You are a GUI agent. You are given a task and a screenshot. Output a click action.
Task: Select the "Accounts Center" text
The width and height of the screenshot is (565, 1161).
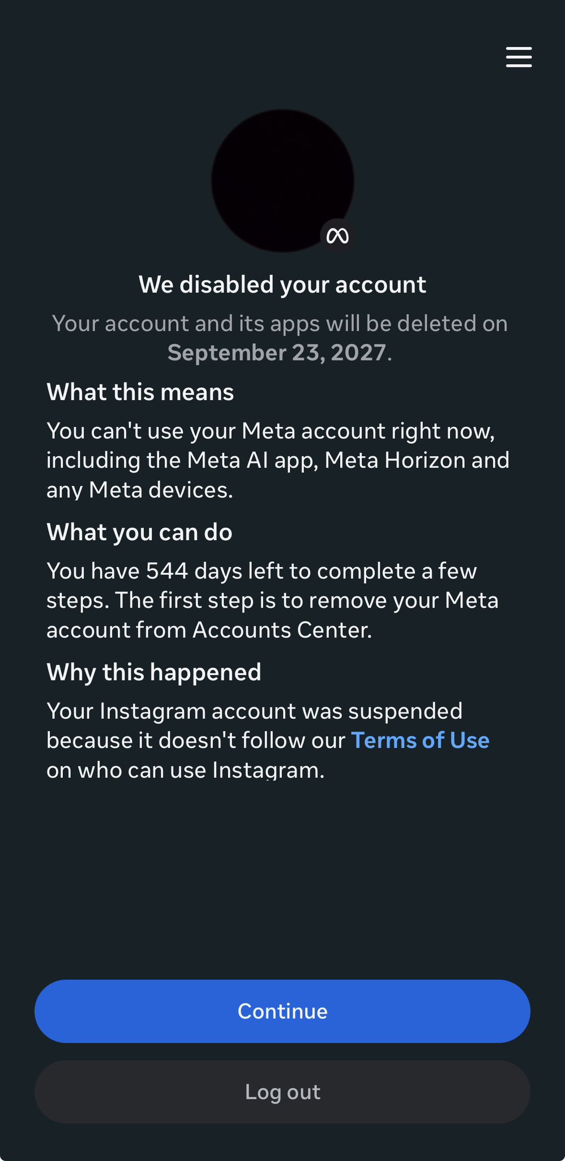point(282,630)
